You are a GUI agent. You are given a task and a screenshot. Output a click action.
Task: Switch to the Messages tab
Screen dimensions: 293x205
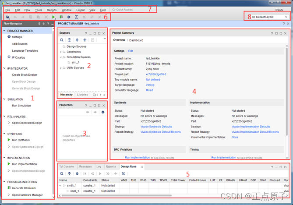coord(85,166)
